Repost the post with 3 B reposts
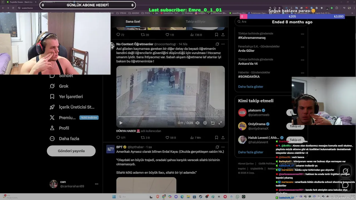This screenshot has height=200, width=356. point(145,137)
